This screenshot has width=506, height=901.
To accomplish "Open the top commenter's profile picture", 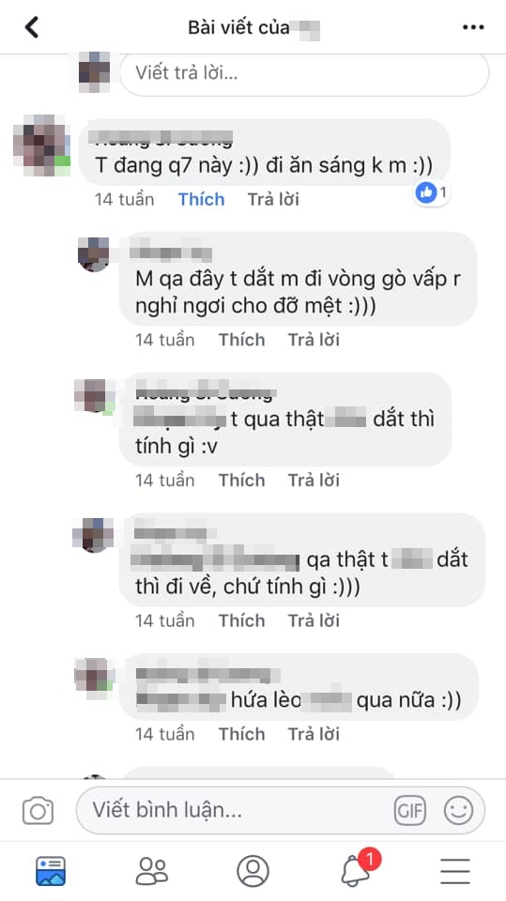I will (41, 145).
